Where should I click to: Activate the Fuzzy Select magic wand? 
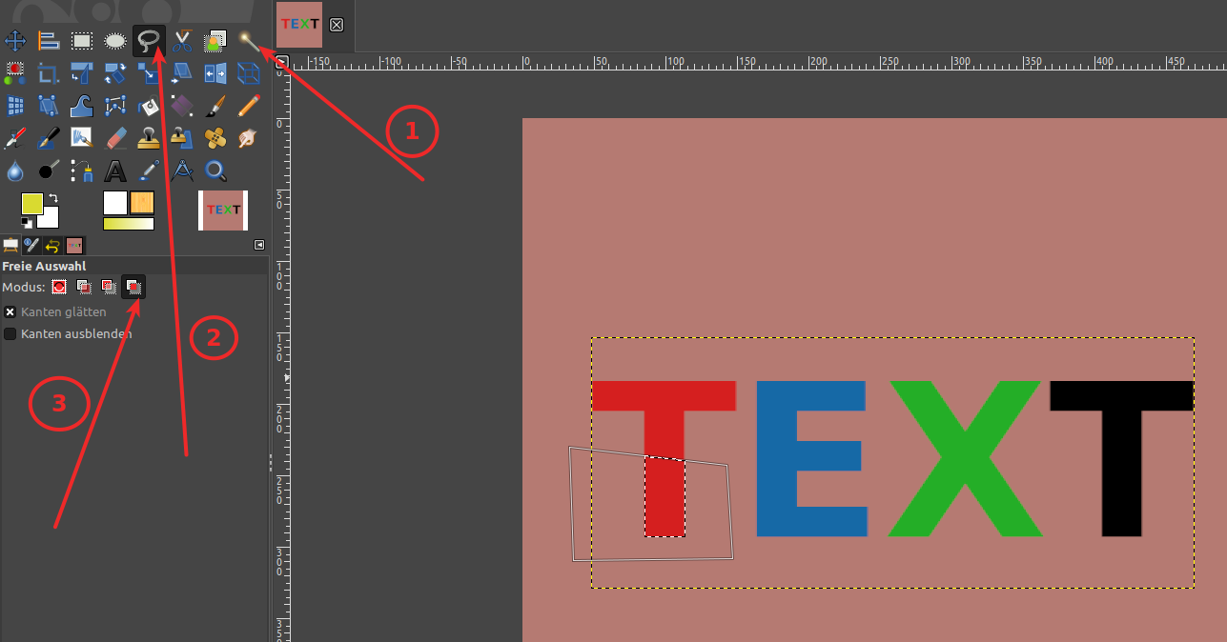point(249,41)
